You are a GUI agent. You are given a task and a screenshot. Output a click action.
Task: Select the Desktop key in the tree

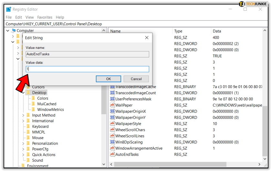click(39, 93)
